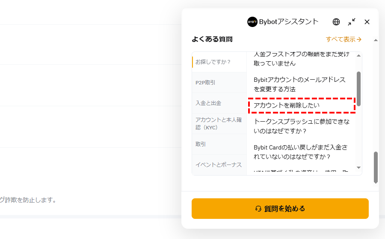Close the Bybot assistant panel
The height and width of the screenshot is (239, 385).
(367, 22)
